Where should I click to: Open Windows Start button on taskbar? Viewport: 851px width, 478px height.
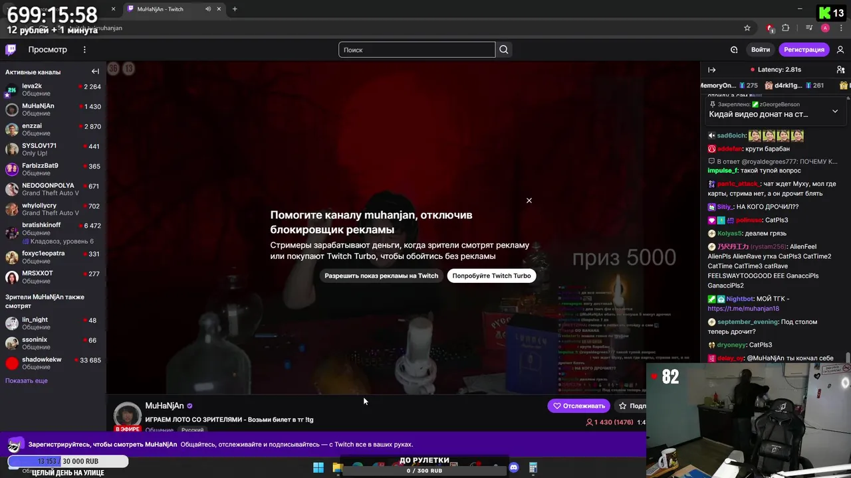pos(318,468)
